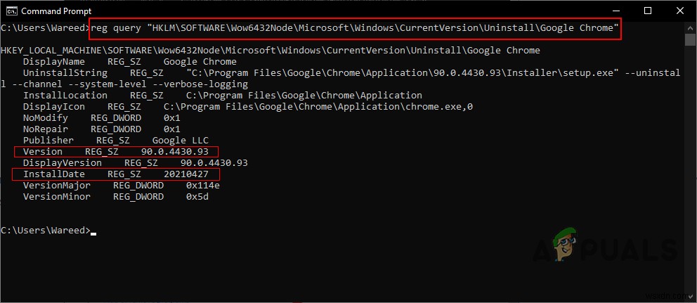This screenshot has height=303, width=697.
Task: Click the Command Prompt title text
Action: (51, 11)
